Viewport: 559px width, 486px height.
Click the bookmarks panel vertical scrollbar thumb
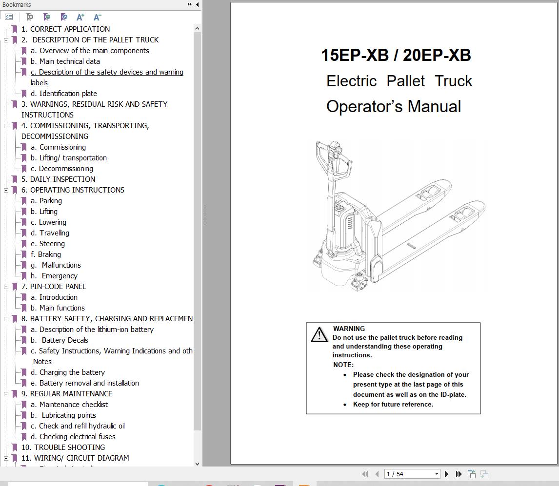(x=197, y=231)
